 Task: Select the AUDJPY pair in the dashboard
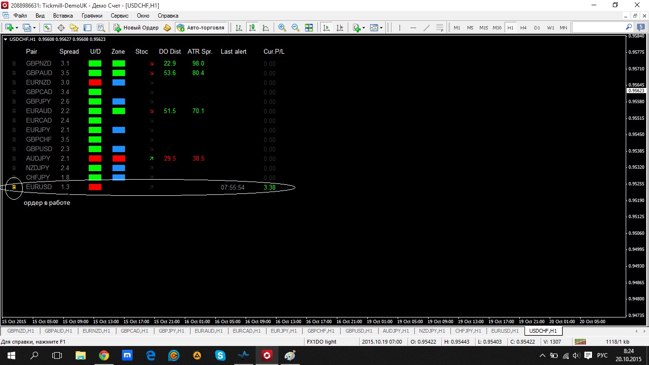38,158
